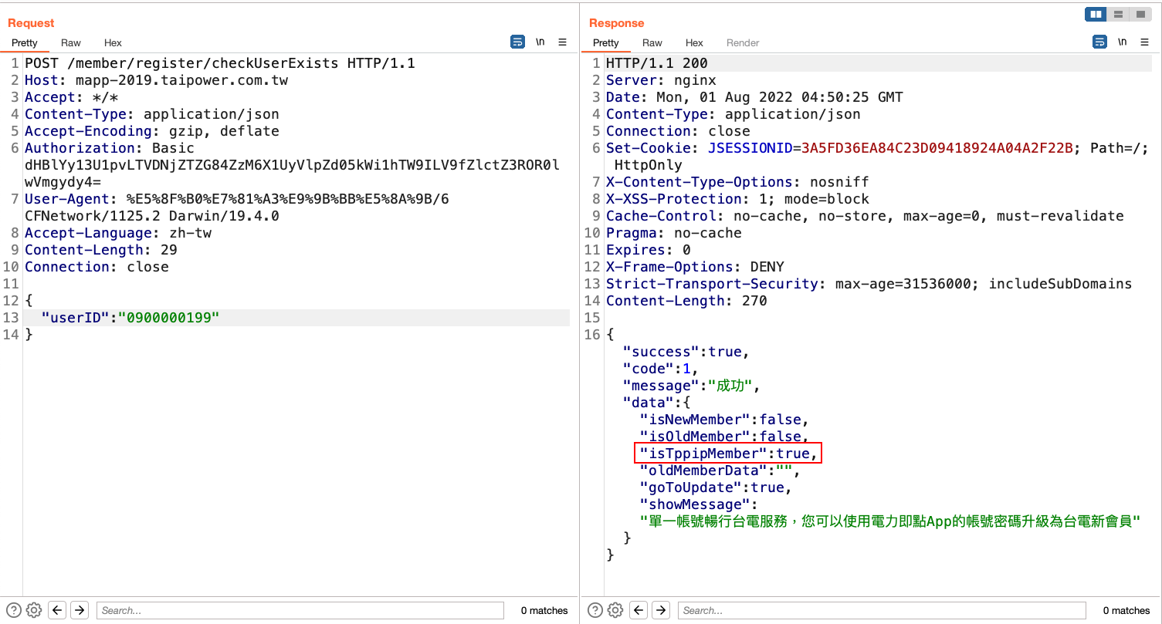1162x624 pixels.
Task: Toggle word wrap icon in Response panel
Action: click(1099, 42)
